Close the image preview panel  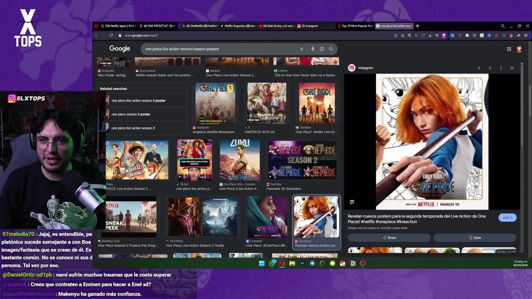point(512,68)
